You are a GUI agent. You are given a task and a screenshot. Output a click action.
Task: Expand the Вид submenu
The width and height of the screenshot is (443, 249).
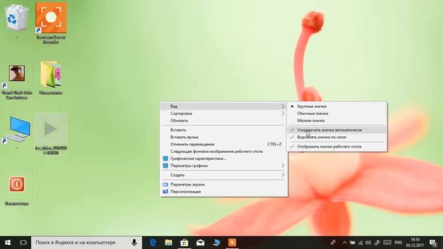click(x=224, y=107)
